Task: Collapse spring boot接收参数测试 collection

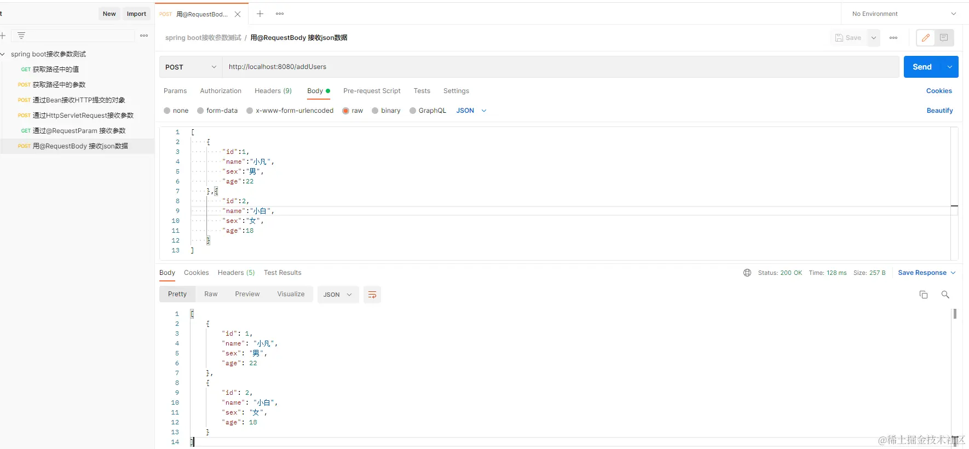Action: 3,54
